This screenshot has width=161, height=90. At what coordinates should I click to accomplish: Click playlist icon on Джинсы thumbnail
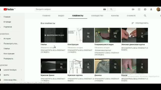(115, 67)
